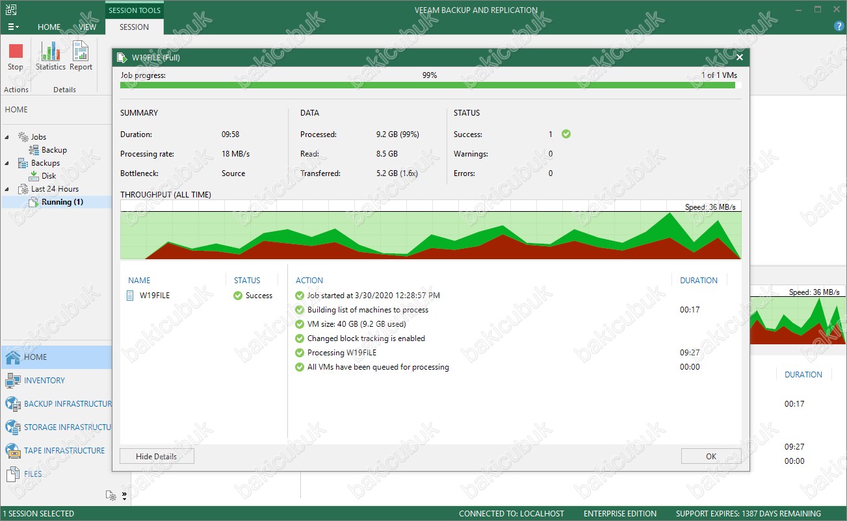Minimize the Veeam main window

(x=800, y=9)
